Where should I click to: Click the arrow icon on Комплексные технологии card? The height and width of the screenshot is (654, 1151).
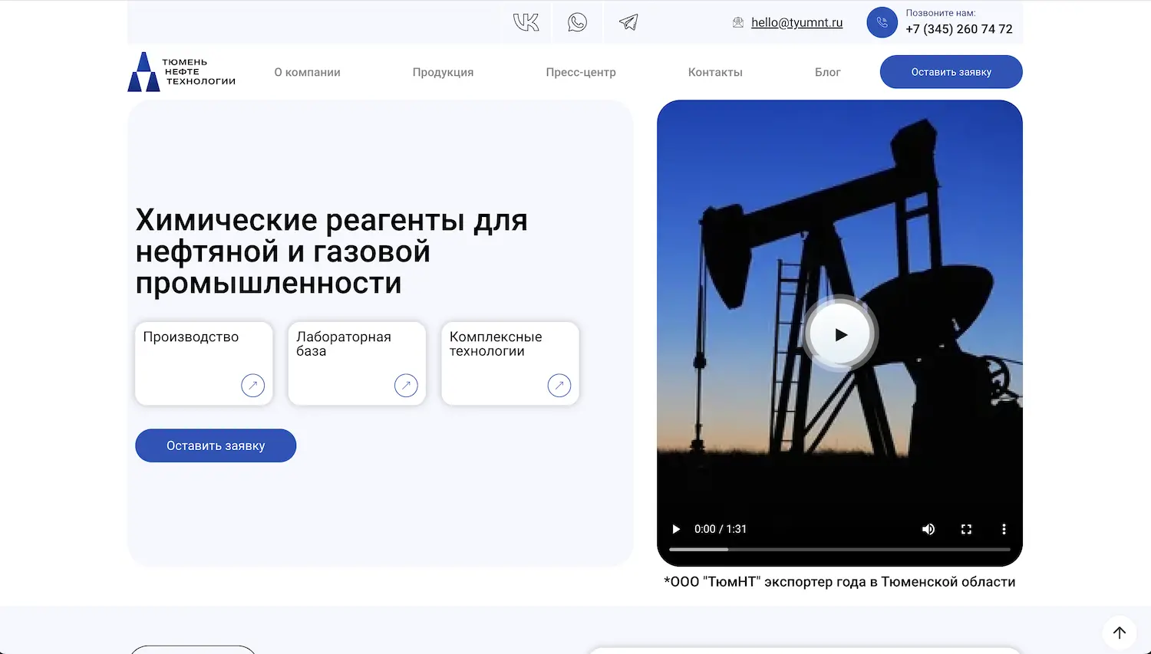[559, 385]
